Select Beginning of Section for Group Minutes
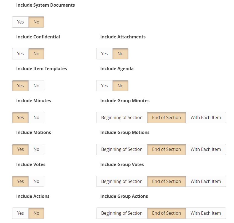Image resolution: width=234 pixels, height=223 pixels. (122, 118)
